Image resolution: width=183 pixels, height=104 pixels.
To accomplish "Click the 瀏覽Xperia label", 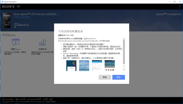I will coord(16,49).
